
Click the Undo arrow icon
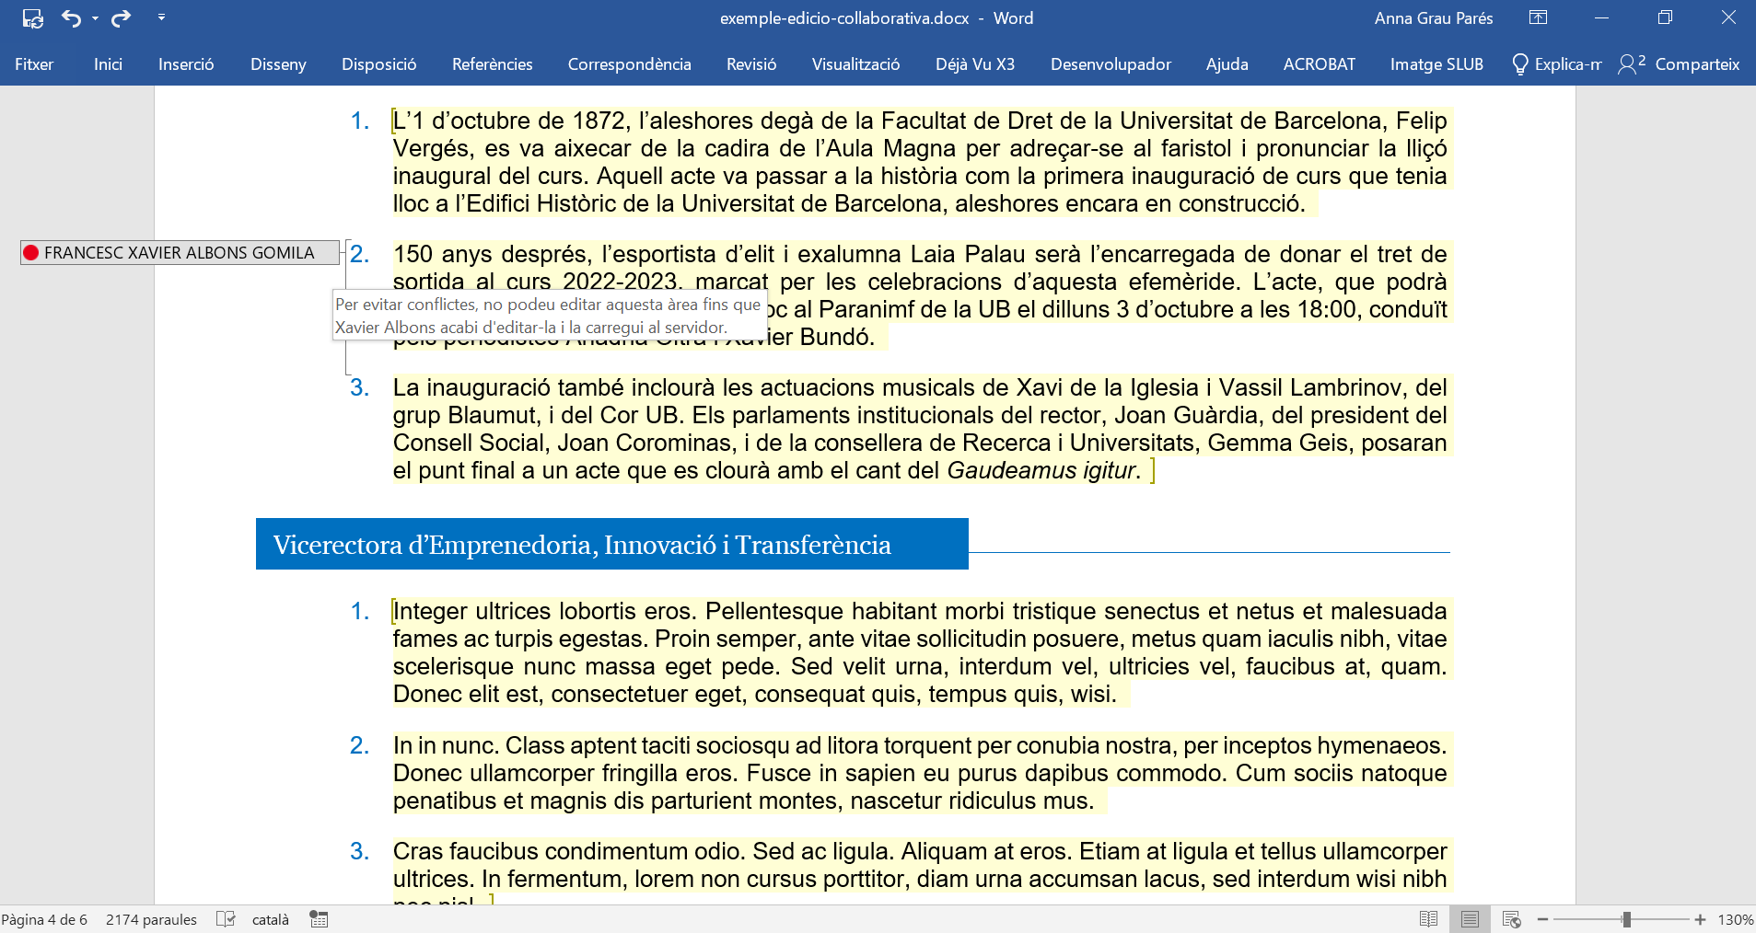pyautogui.click(x=71, y=18)
